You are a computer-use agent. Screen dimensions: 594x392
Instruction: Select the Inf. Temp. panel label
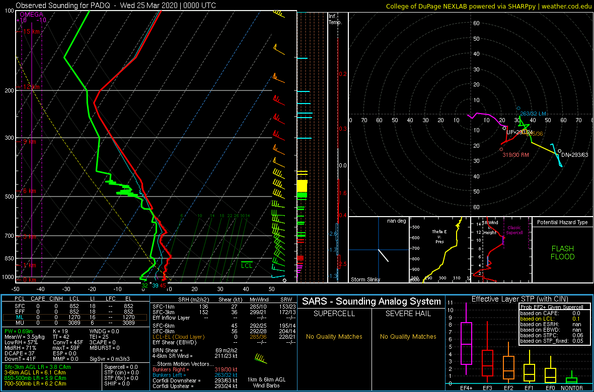(336, 20)
